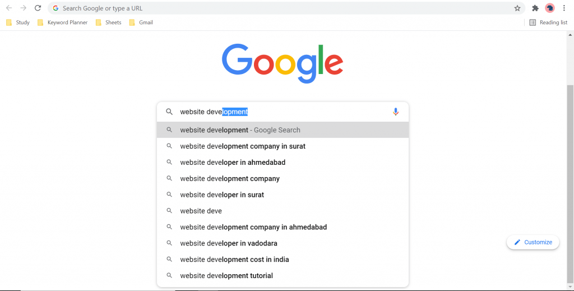This screenshot has height=291, width=574.
Task: Click the forward navigation arrow
Action: [x=23, y=8]
